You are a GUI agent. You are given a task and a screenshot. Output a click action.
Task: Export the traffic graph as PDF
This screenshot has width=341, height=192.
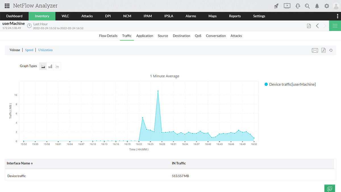pyautogui.click(x=323, y=50)
